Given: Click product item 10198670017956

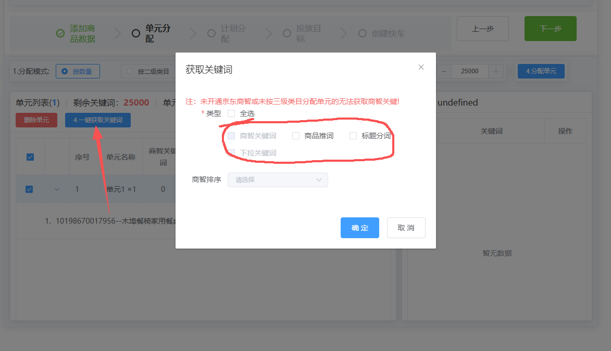Looking at the screenshot, I should tap(110, 221).
